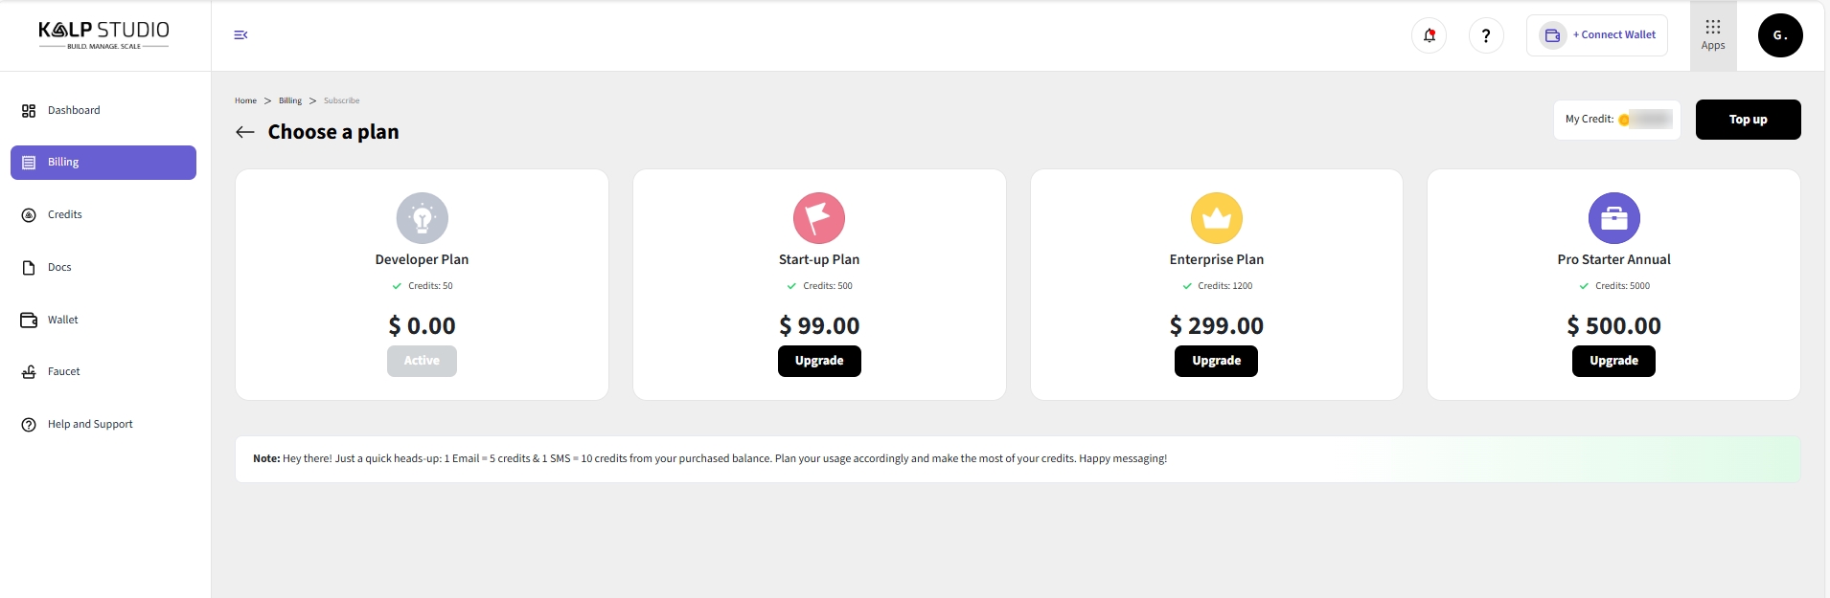This screenshot has width=1830, height=598.
Task: Click the Connect Wallet button
Action: click(1597, 35)
